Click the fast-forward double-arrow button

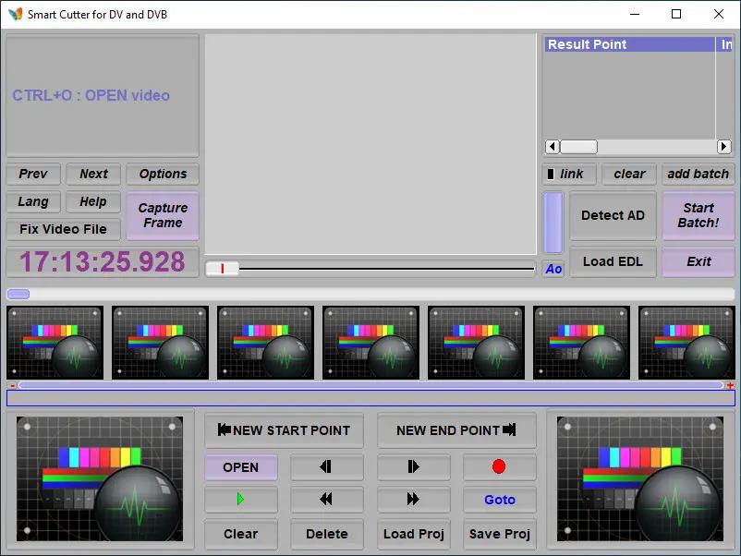(x=413, y=500)
